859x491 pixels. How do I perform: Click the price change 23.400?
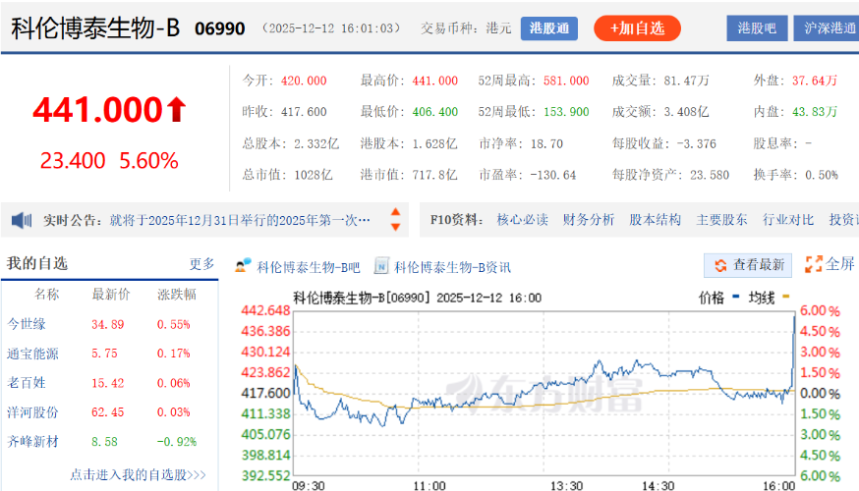click(73, 161)
